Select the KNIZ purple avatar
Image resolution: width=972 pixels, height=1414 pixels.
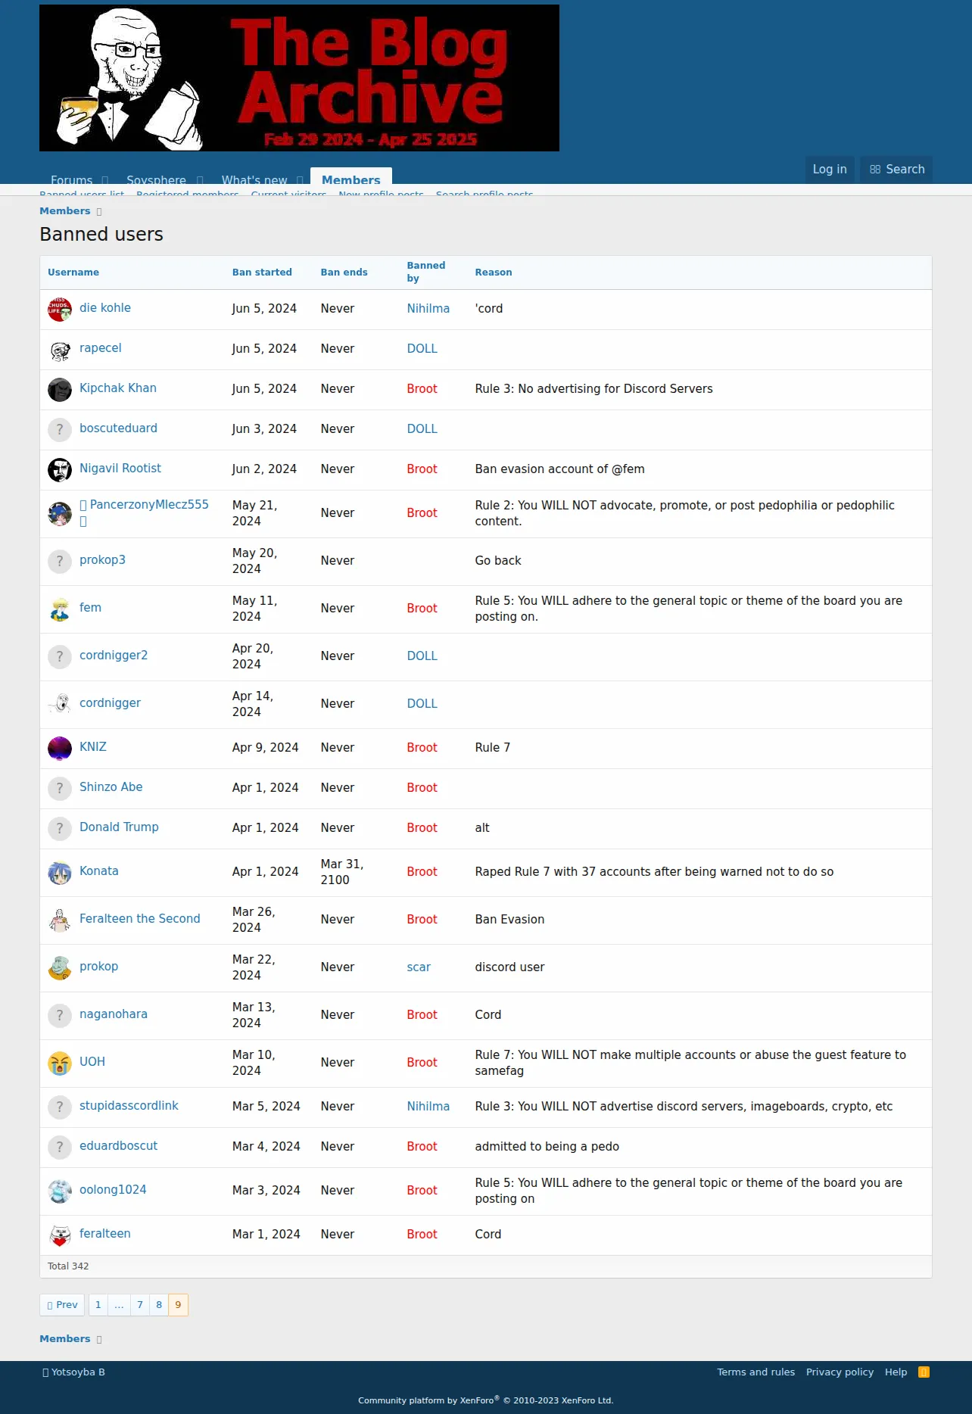pos(60,749)
